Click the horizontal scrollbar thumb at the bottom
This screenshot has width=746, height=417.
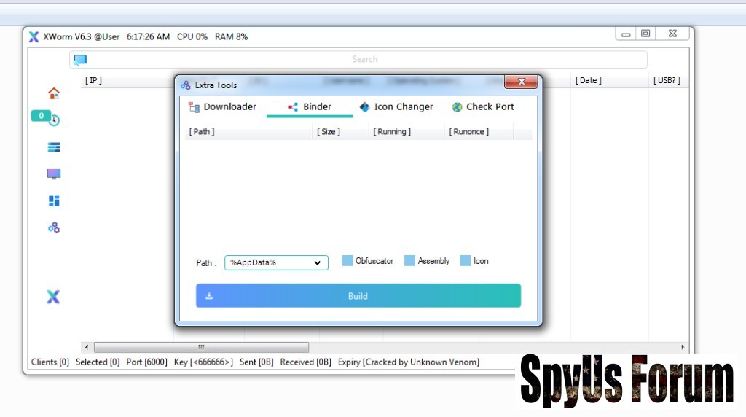[201, 347]
